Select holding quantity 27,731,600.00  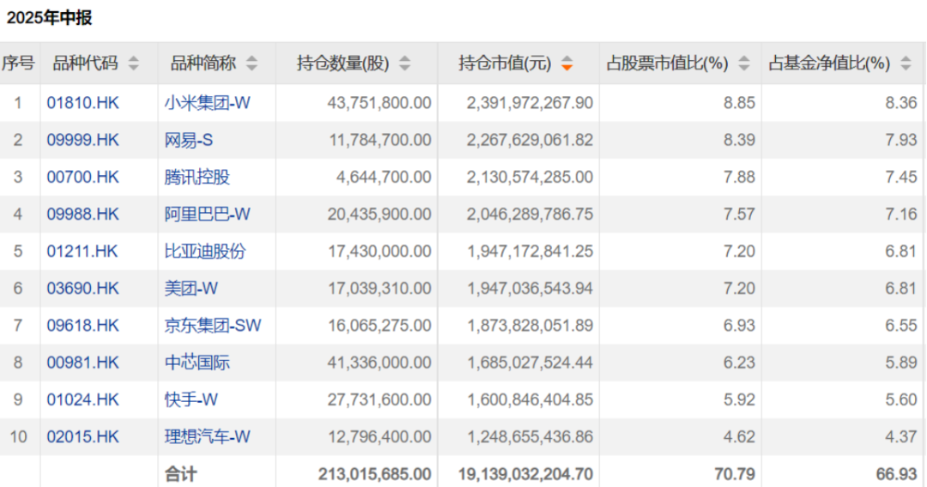pos(379,399)
